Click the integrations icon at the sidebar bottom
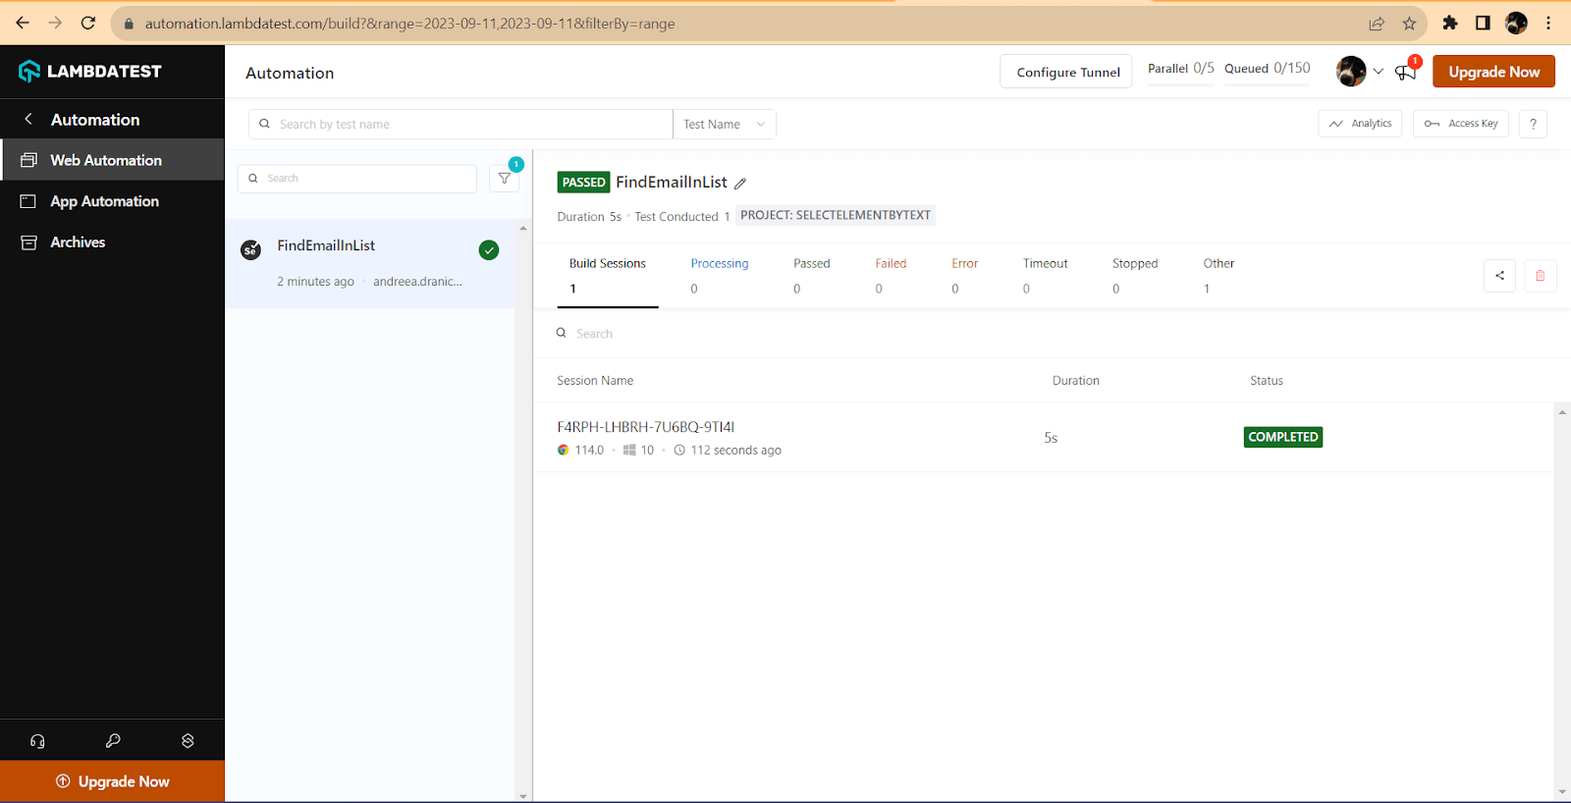This screenshot has width=1571, height=803. tap(188, 741)
